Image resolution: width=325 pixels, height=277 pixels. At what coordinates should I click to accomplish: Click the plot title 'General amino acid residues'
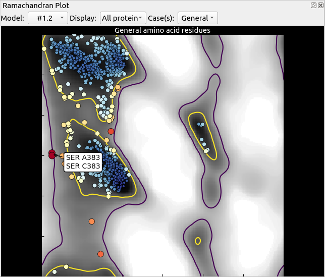pyautogui.click(x=162, y=30)
